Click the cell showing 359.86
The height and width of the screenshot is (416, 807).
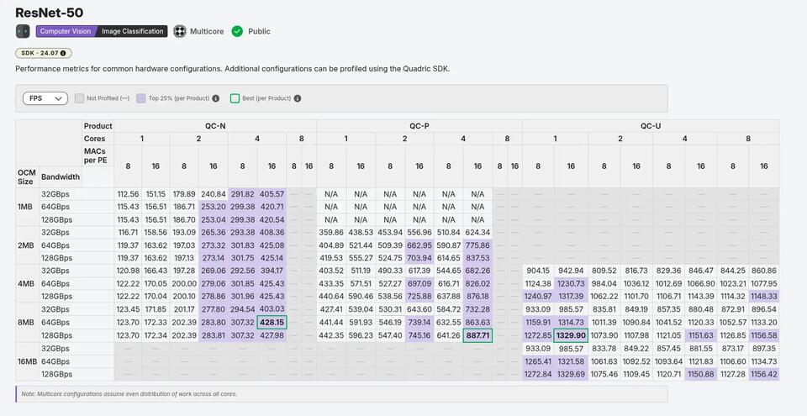331,232
